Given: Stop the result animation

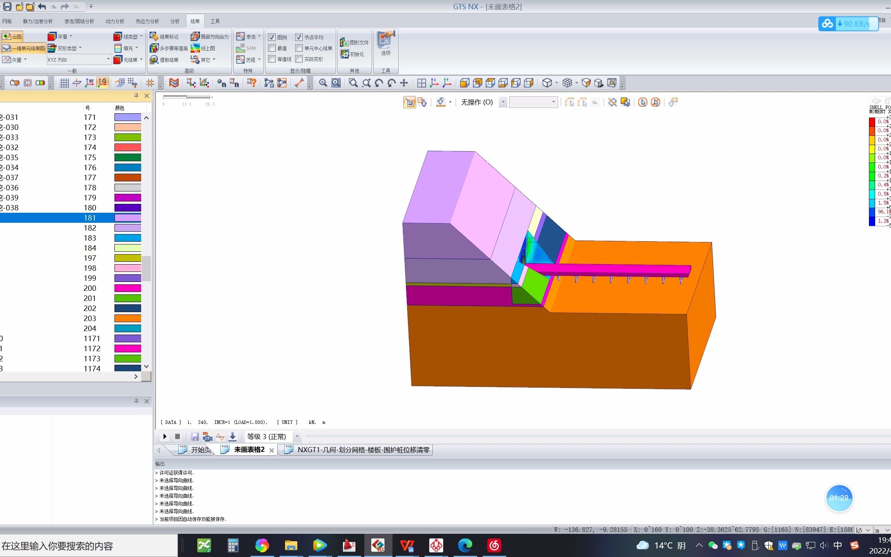Looking at the screenshot, I should 178,437.
